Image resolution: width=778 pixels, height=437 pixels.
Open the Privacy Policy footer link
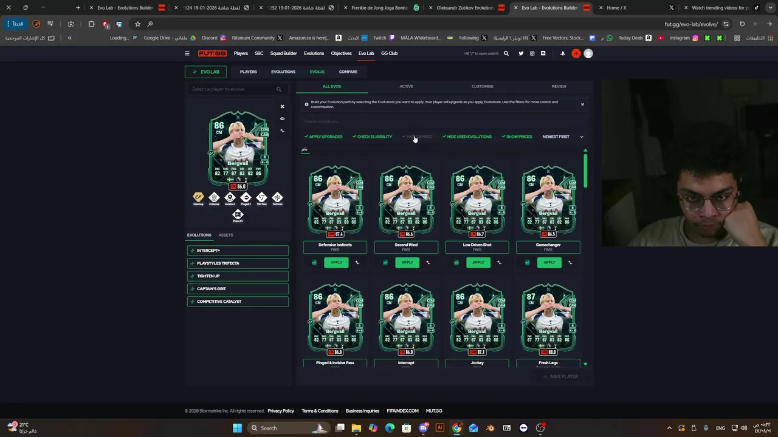(x=281, y=411)
